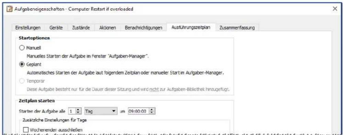Viewport: 343px width, 135px height.
Task: Select the Ausführungszeitplan tab
Action: pos(191,27)
